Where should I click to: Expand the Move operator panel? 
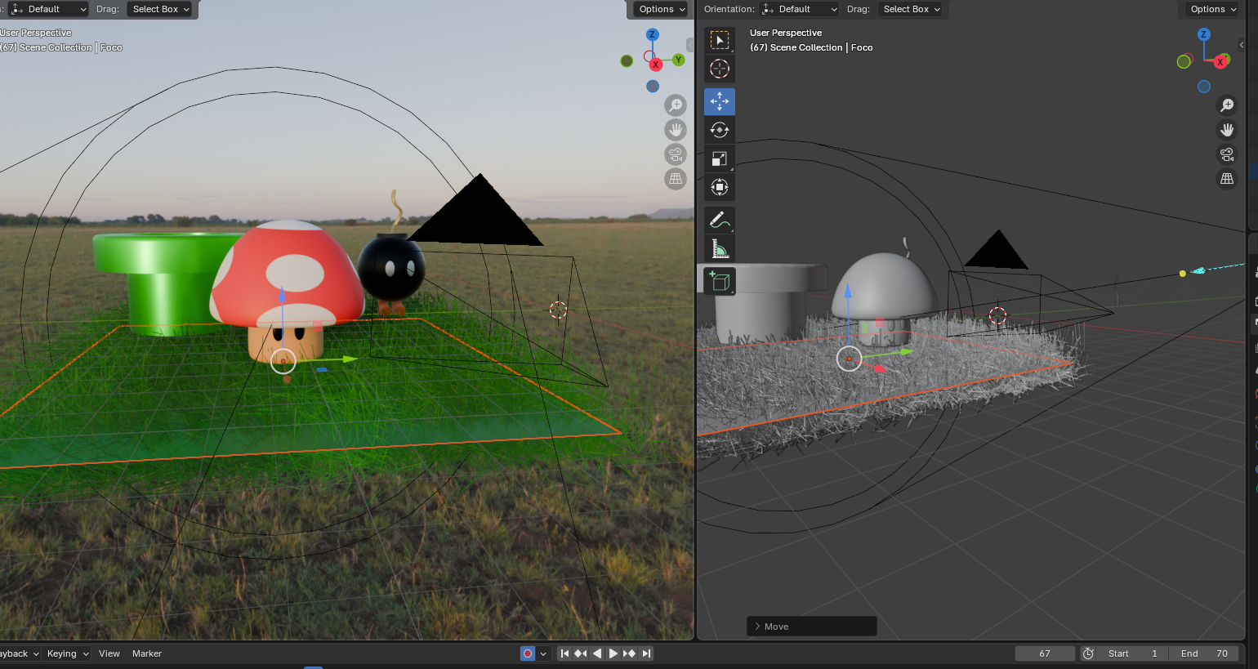(812, 627)
